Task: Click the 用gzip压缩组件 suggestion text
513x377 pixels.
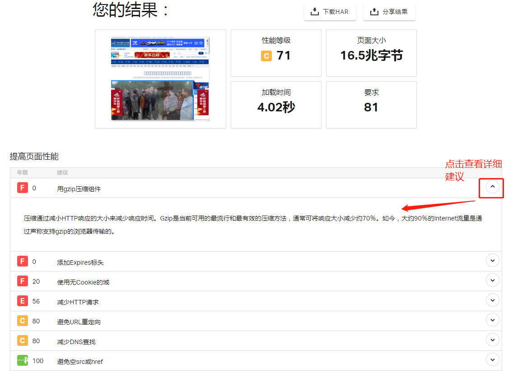Action: pos(79,189)
